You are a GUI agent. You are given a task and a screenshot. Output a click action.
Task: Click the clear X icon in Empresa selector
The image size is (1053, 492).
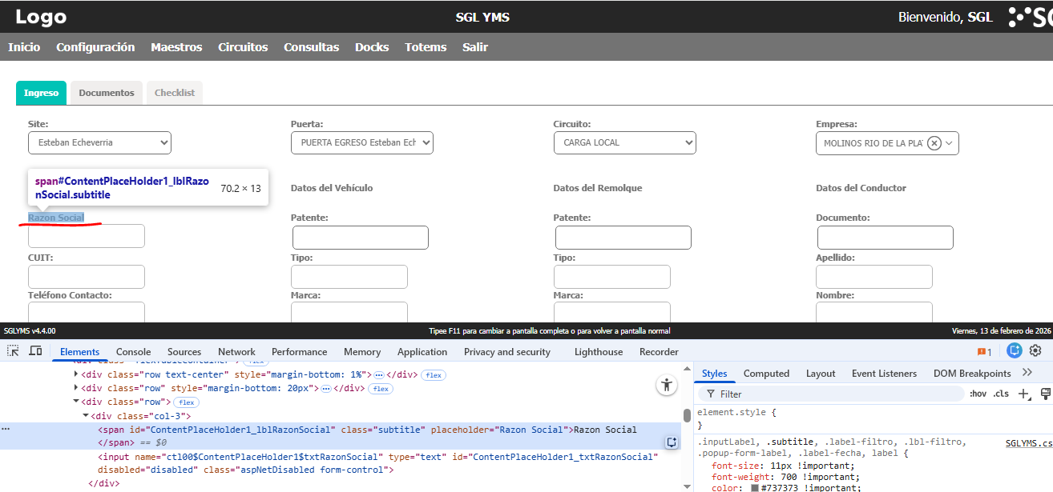click(934, 143)
